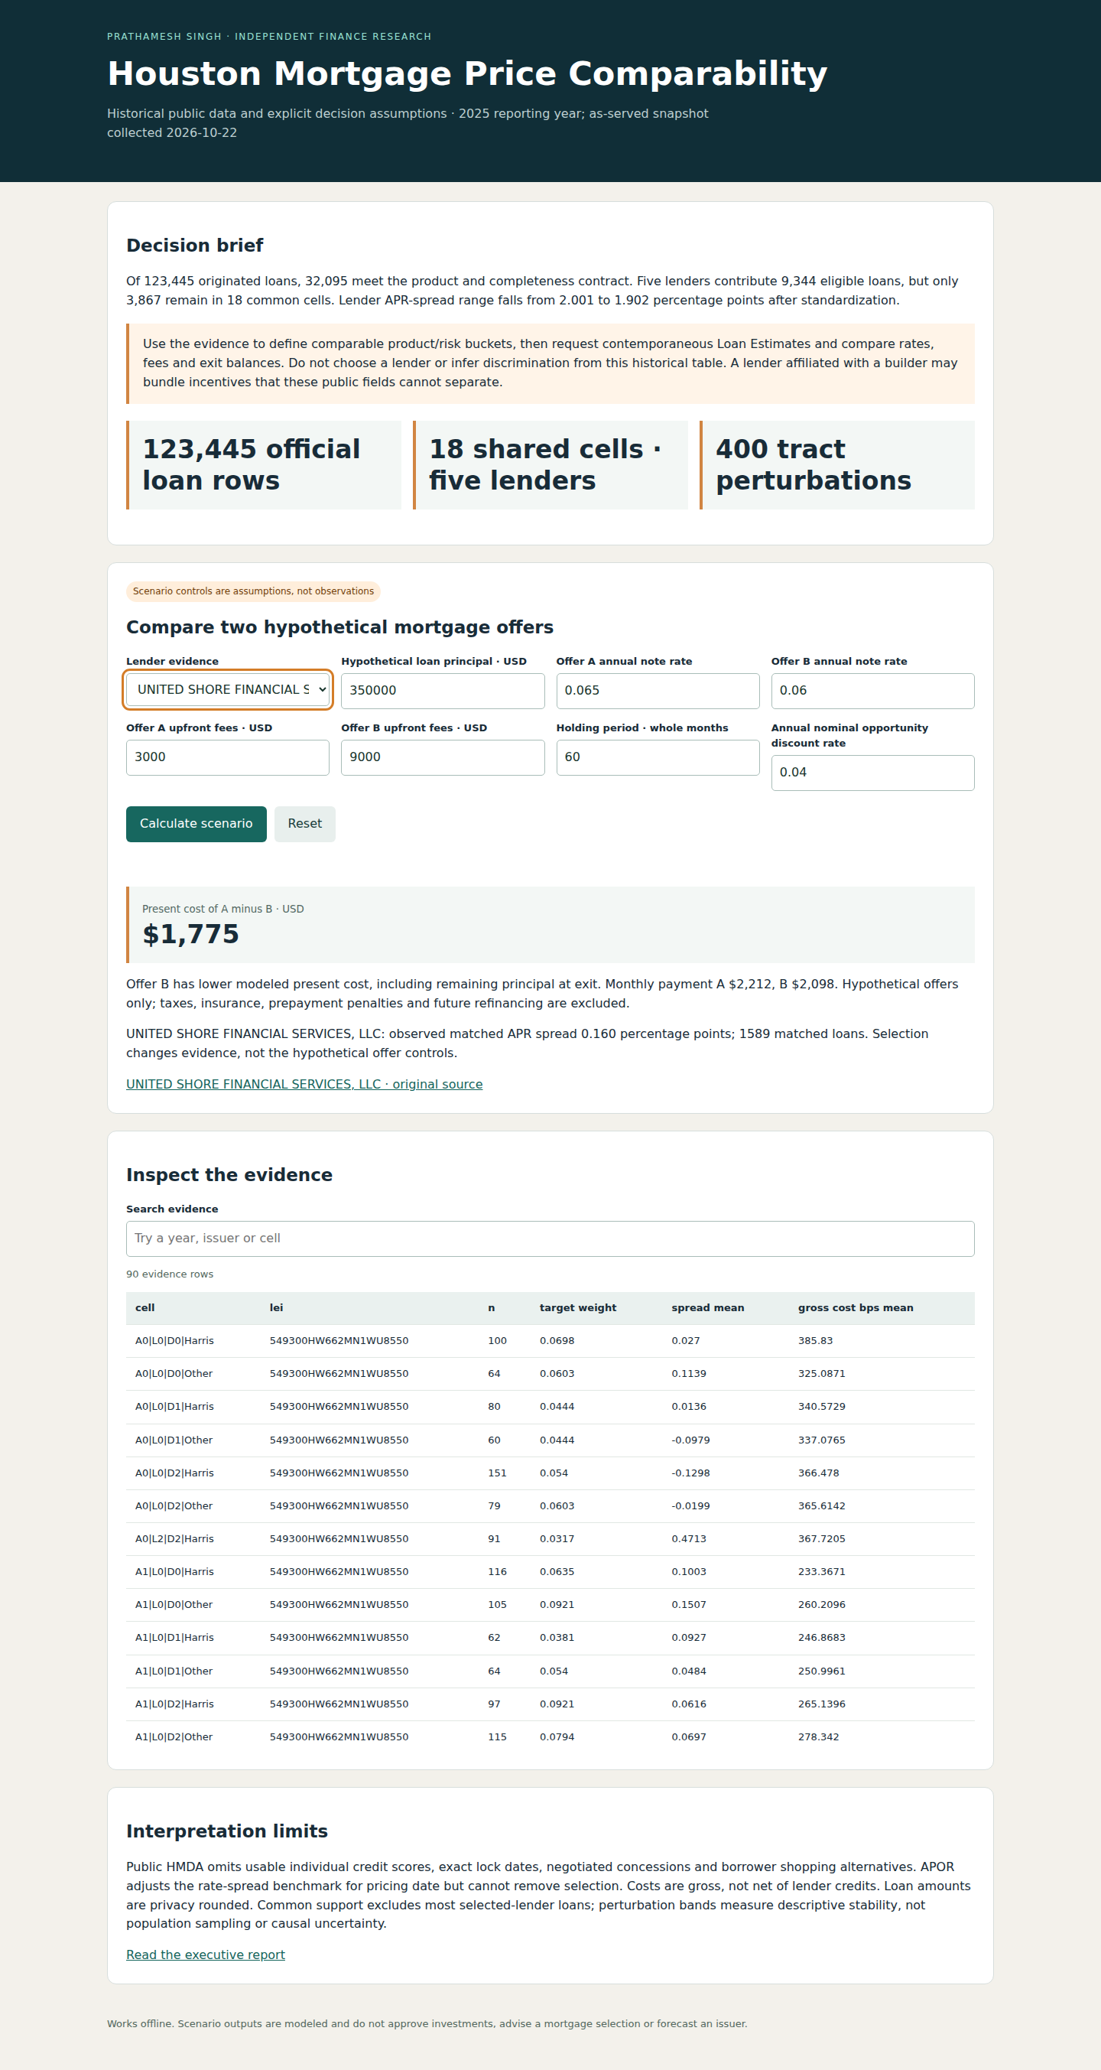Select the A0|L0|D0|Other cell entry

point(174,1373)
